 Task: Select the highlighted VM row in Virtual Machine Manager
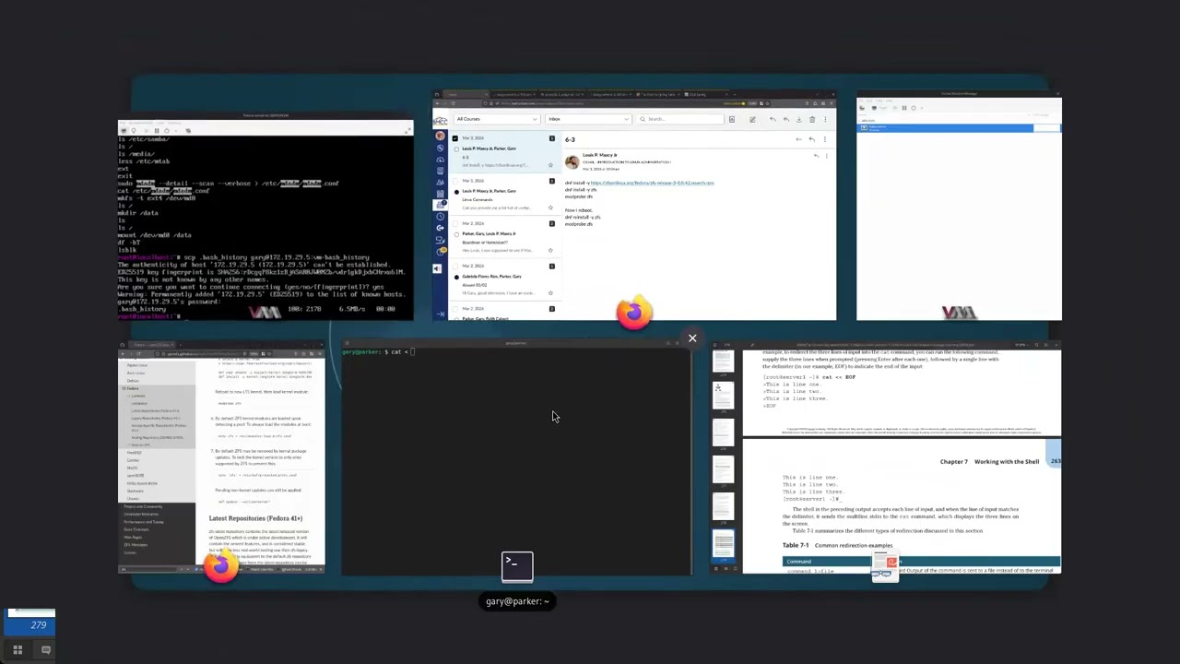(x=959, y=127)
